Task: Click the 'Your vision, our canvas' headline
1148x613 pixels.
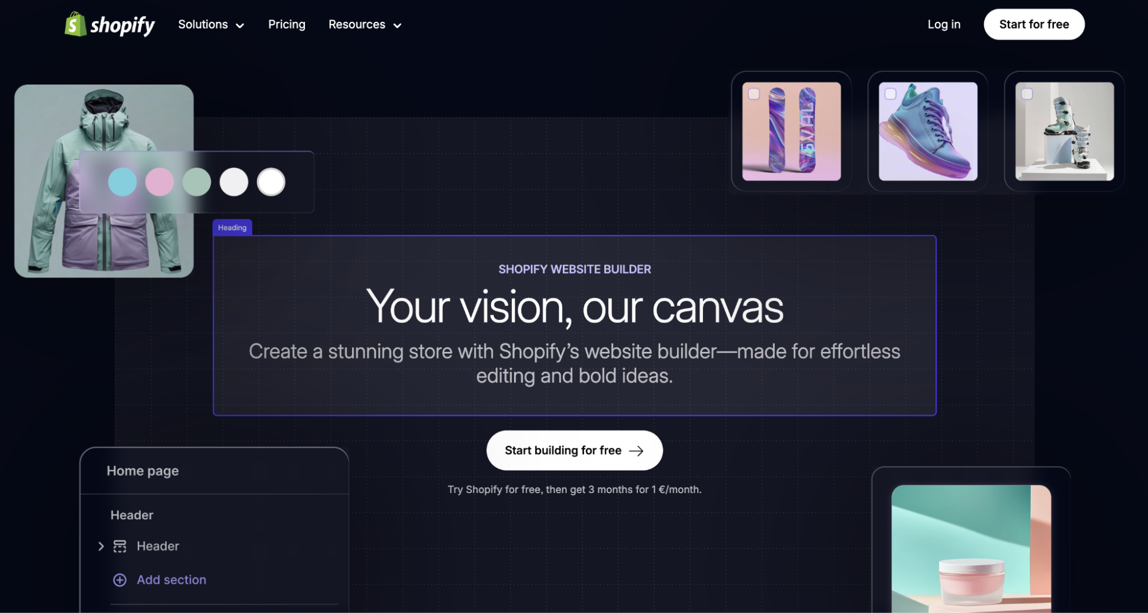Action: (574, 308)
